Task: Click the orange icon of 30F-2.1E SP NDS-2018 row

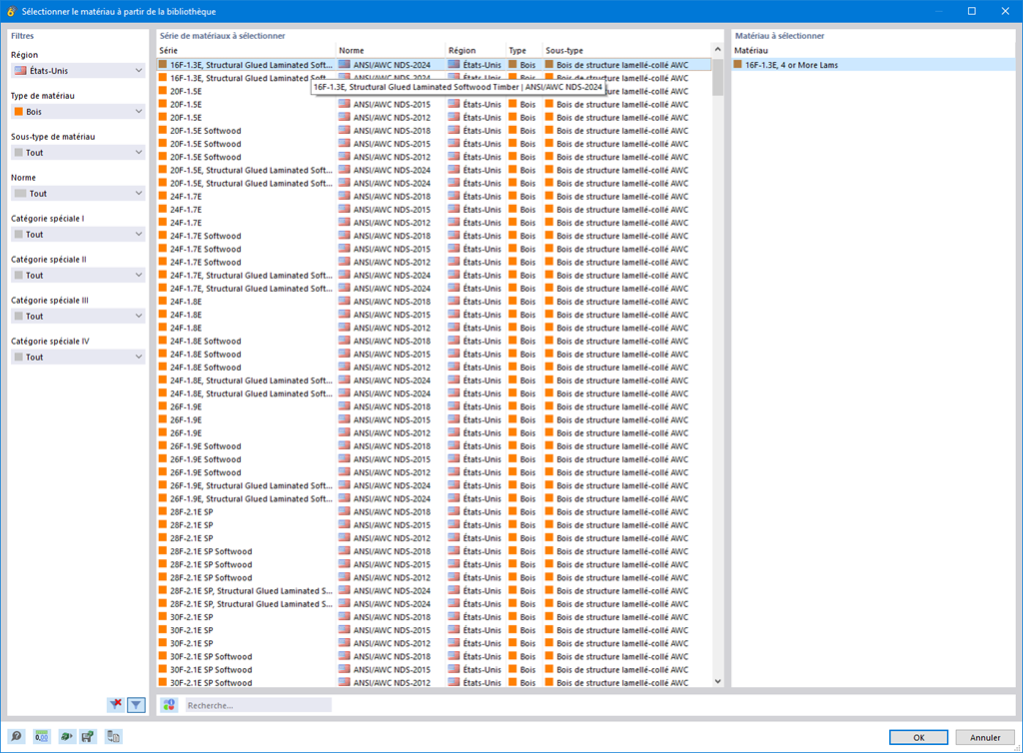Action: [163, 616]
